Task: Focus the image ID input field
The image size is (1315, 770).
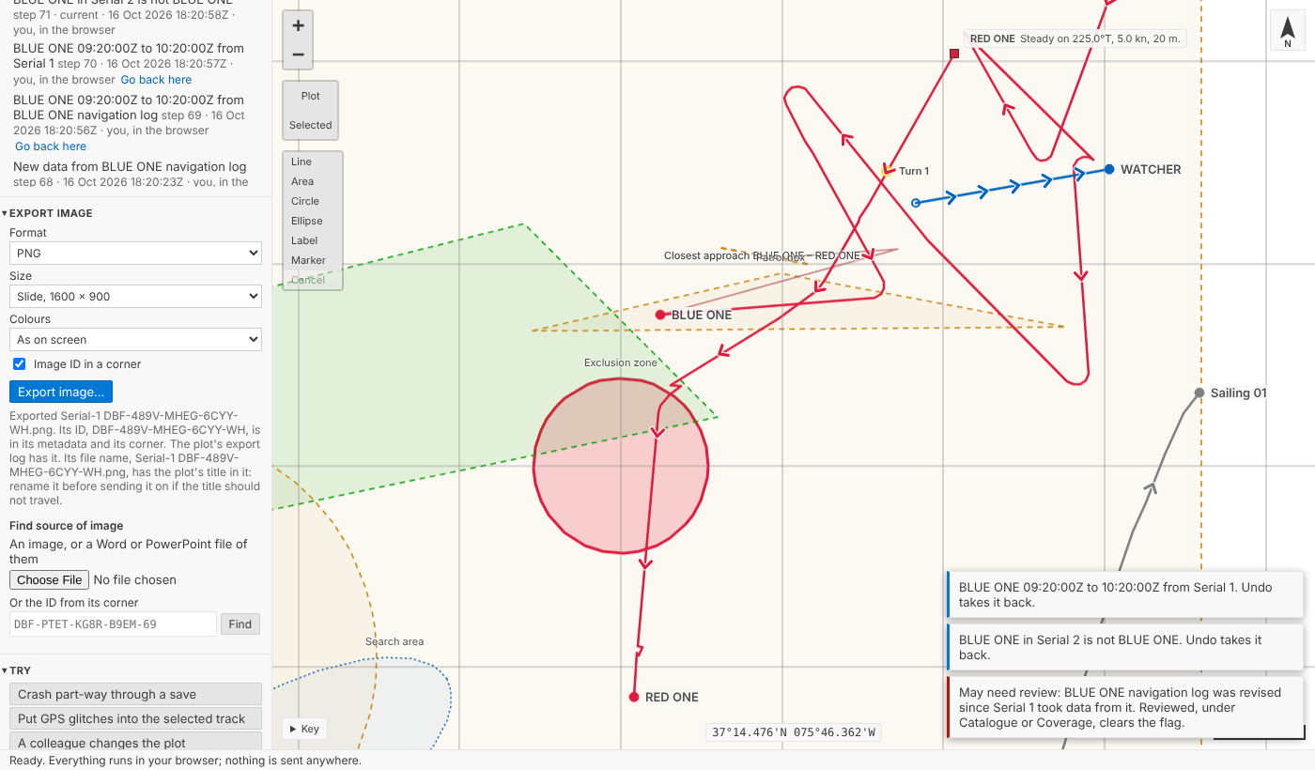Action: click(113, 624)
